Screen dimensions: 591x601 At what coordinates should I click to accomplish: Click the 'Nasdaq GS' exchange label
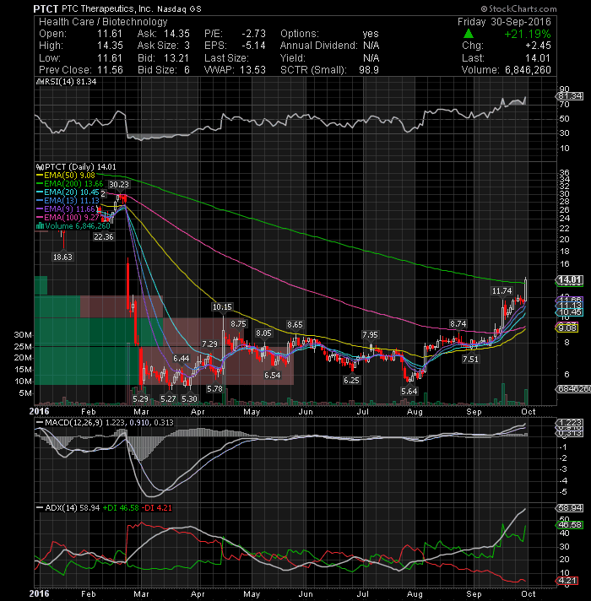179,8
